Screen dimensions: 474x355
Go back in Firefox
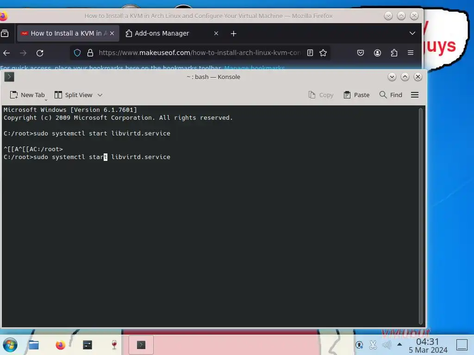(x=6, y=53)
